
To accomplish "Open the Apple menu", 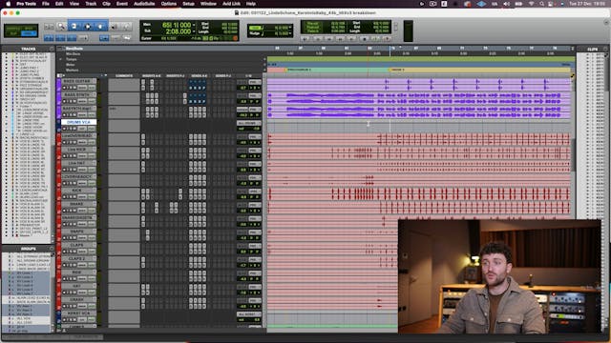I will pyautogui.click(x=9, y=4).
